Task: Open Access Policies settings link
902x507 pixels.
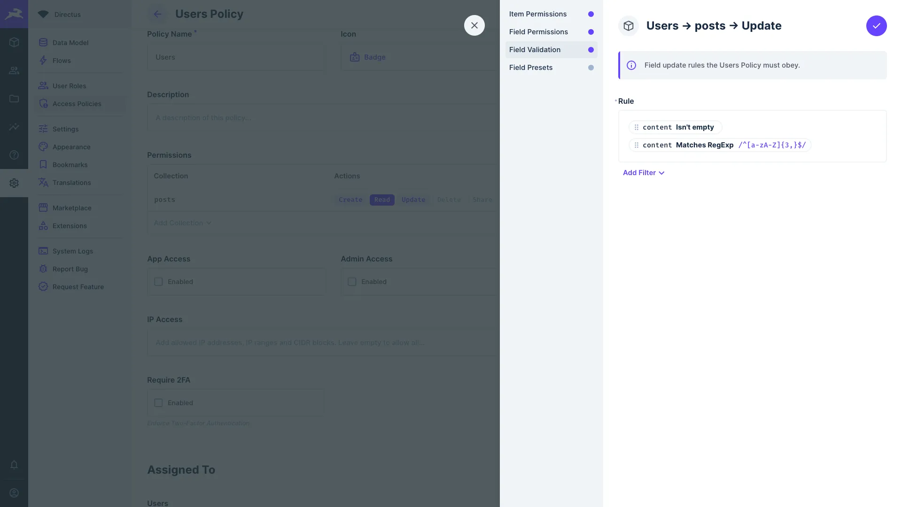Action: pyautogui.click(x=77, y=104)
